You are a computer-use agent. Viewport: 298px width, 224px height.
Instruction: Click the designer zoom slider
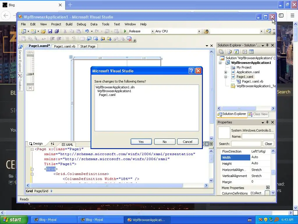tap(30, 74)
